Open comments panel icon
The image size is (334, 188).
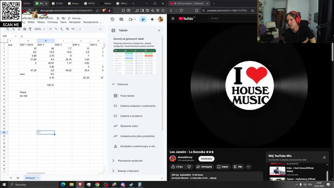pyautogui.click(x=121, y=19)
